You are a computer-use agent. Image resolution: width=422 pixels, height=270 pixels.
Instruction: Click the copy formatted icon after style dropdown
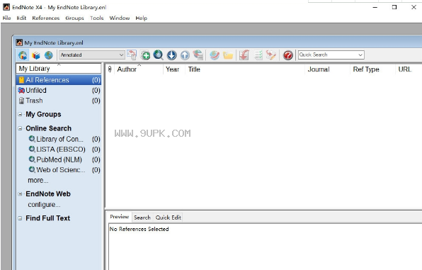coord(132,55)
